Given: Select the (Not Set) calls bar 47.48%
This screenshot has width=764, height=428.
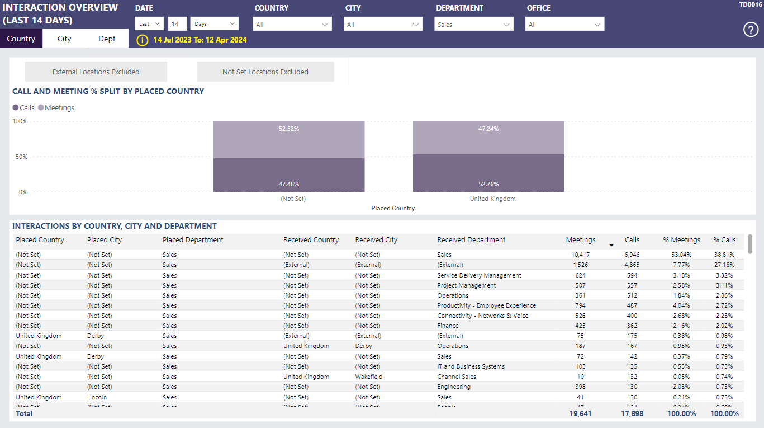Looking at the screenshot, I should 289,175.
